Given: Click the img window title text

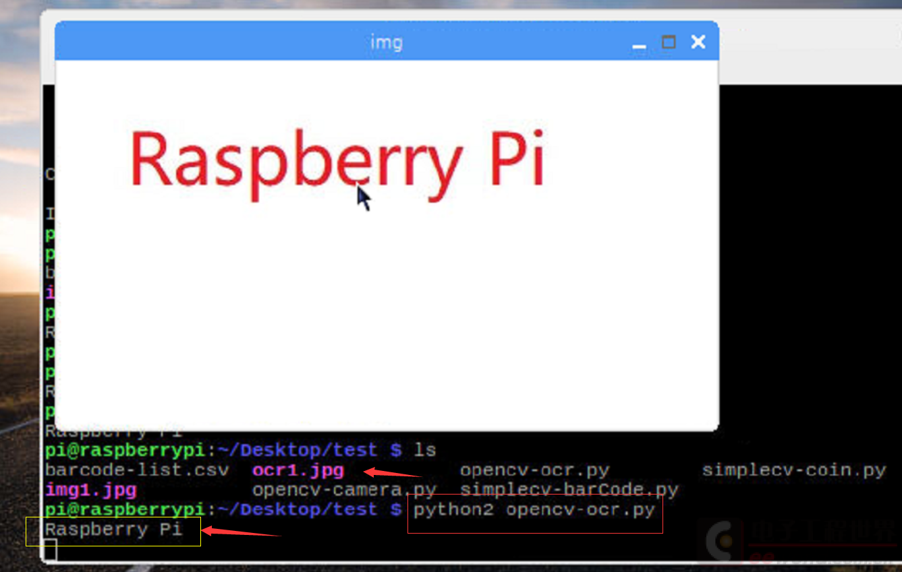Looking at the screenshot, I should (387, 42).
